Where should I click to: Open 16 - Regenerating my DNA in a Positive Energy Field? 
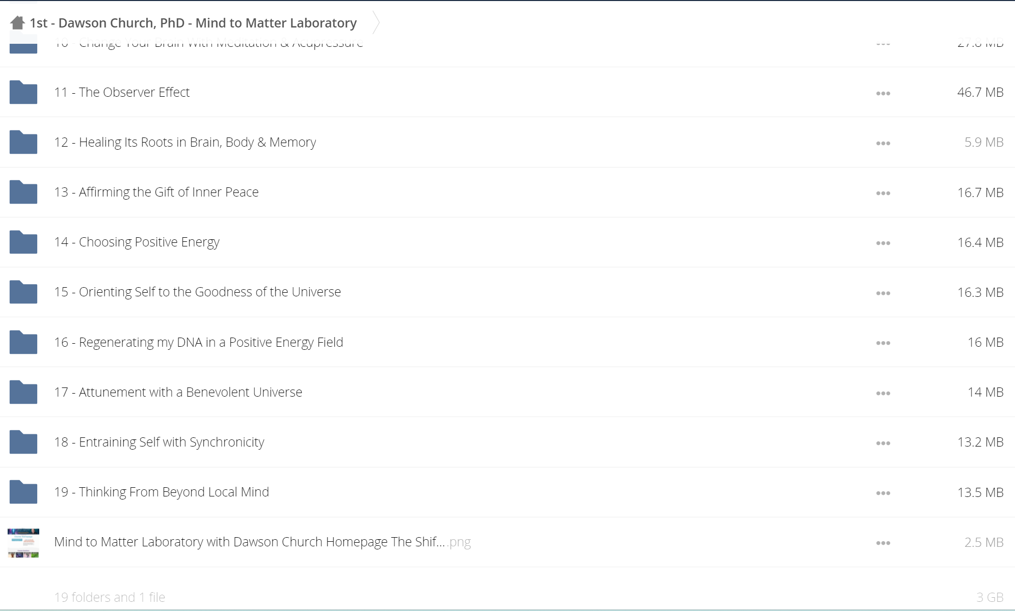pyautogui.click(x=199, y=342)
